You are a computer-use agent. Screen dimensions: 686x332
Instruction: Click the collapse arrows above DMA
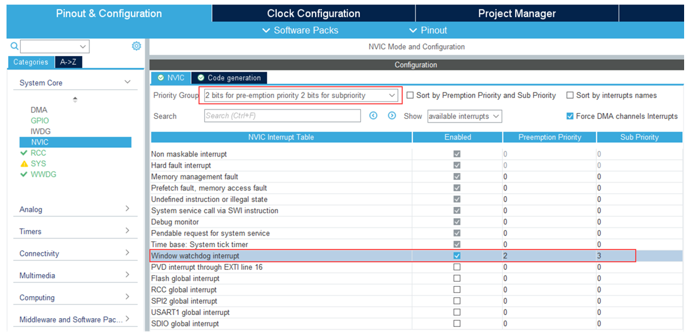pyautogui.click(x=75, y=99)
